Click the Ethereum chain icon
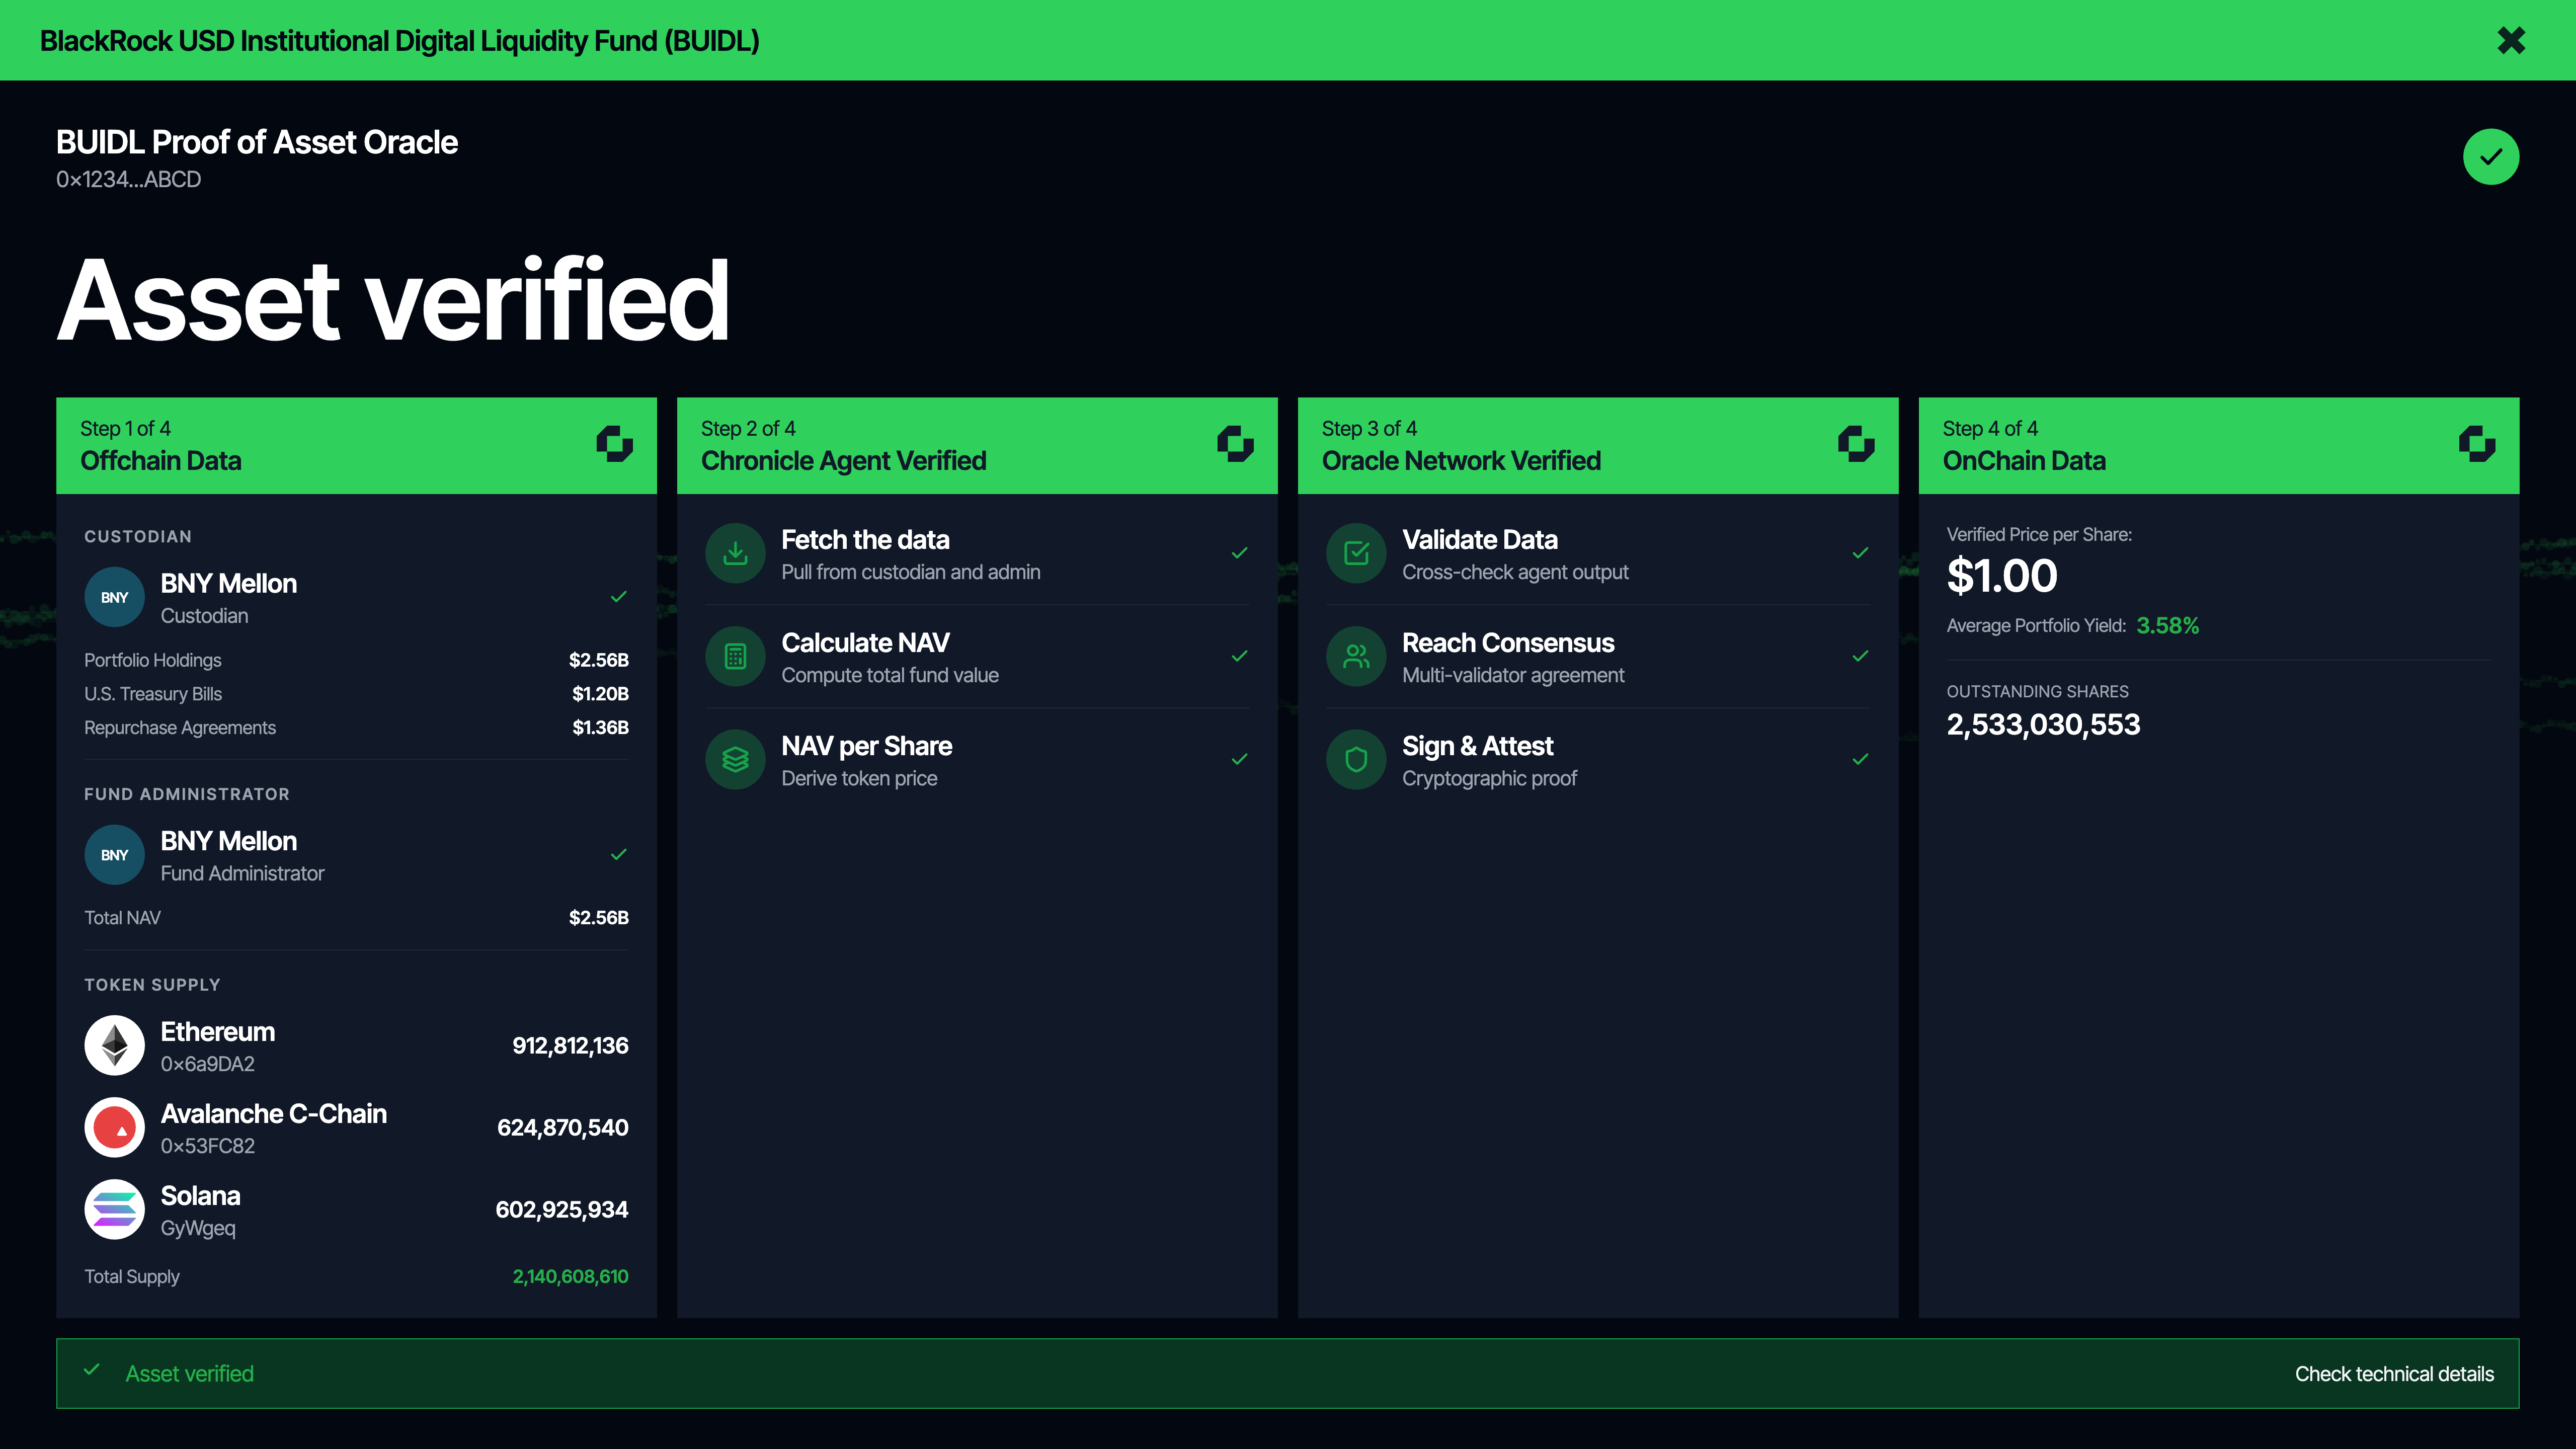 coord(114,1046)
